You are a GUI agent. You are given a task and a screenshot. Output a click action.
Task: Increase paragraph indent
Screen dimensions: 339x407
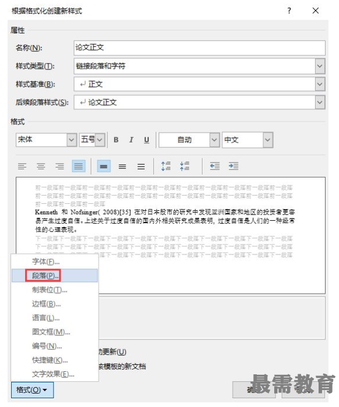[233, 166]
